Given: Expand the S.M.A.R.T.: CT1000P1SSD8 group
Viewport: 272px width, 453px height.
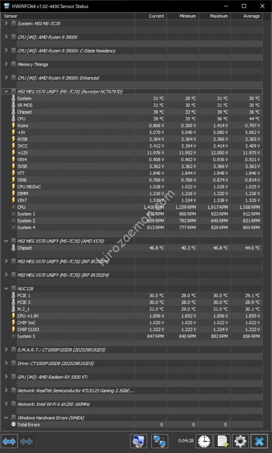Looking at the screenshot, I should coord(6,349).
